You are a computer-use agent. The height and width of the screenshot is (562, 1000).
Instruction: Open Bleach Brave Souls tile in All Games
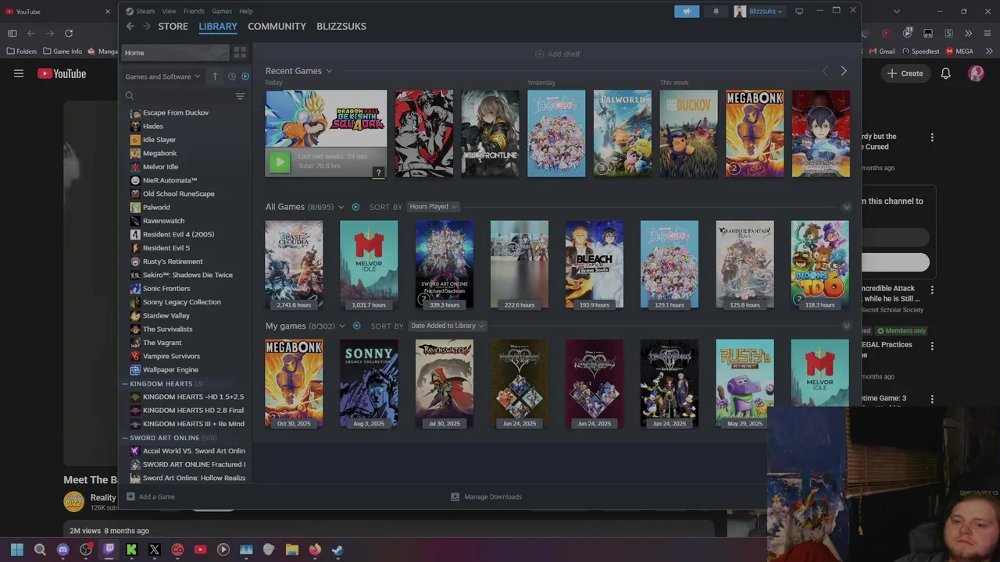(x=595, y=264)
